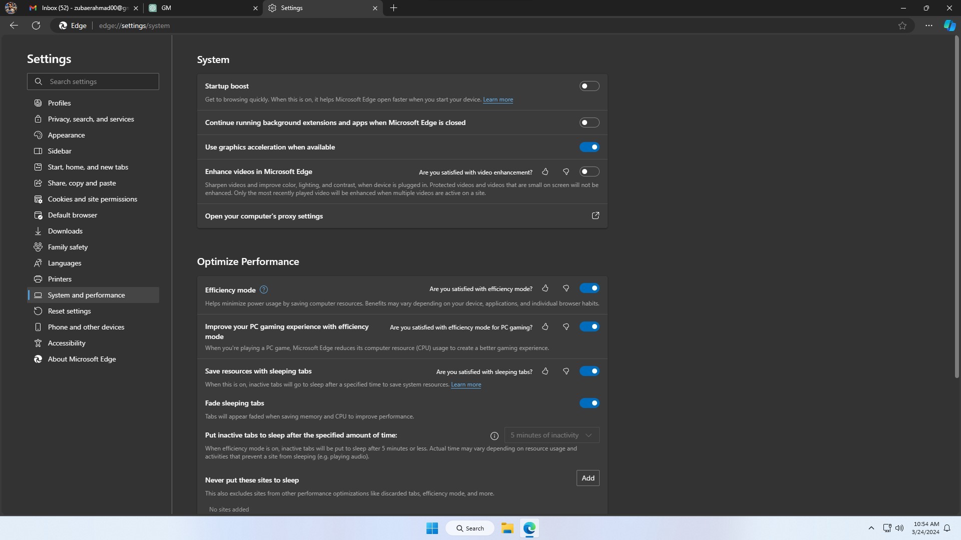Switch to the GM tab

tap(203, 8)
